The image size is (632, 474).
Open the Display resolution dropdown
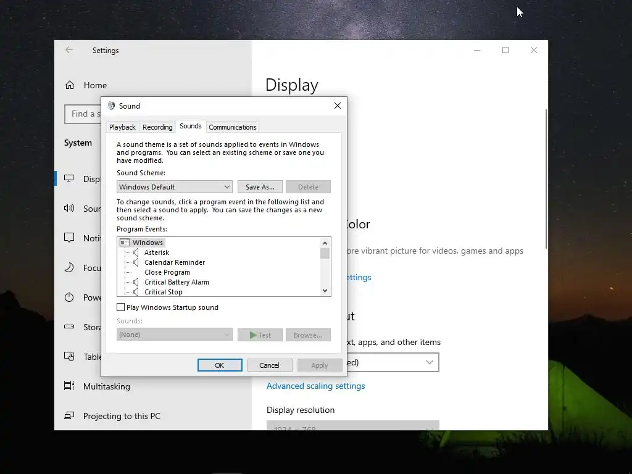click(352, 425)
